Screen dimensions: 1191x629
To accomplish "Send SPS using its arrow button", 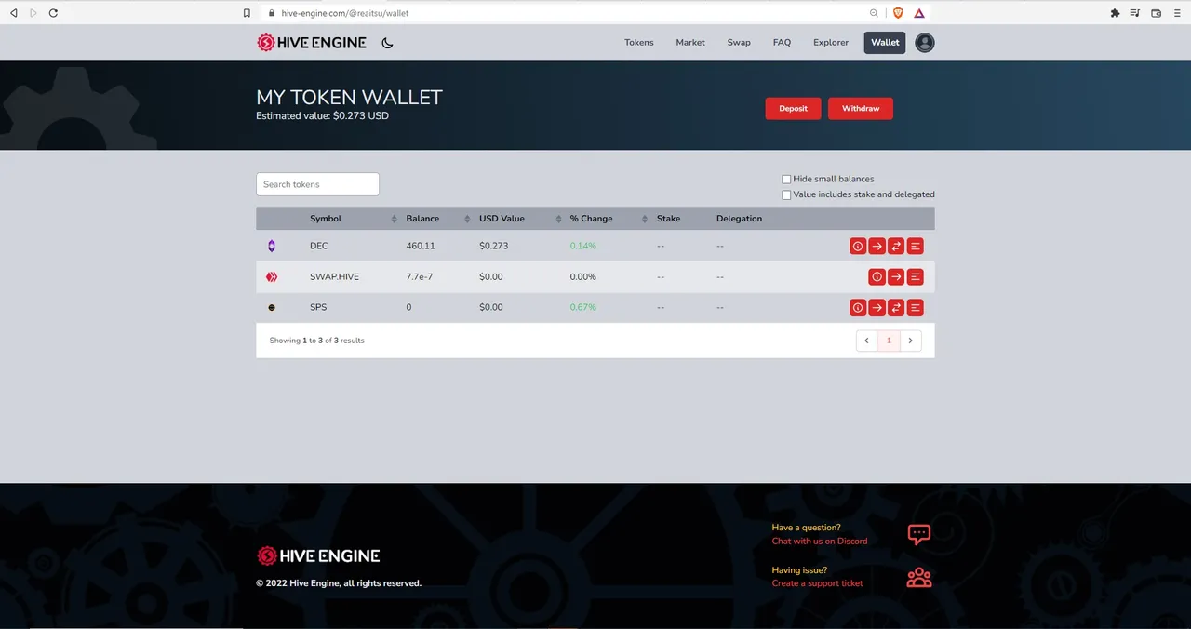I will (877, 307).
